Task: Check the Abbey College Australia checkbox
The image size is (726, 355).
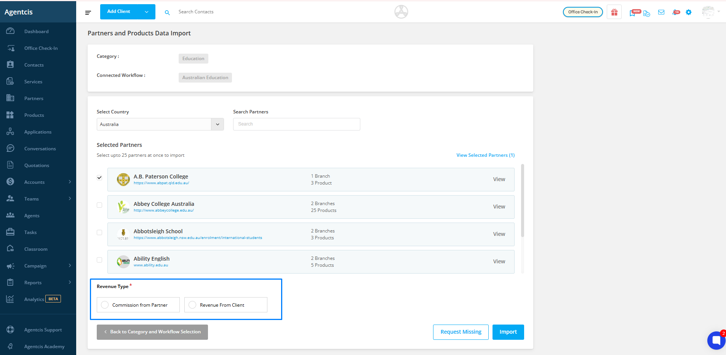Action: 99,205
